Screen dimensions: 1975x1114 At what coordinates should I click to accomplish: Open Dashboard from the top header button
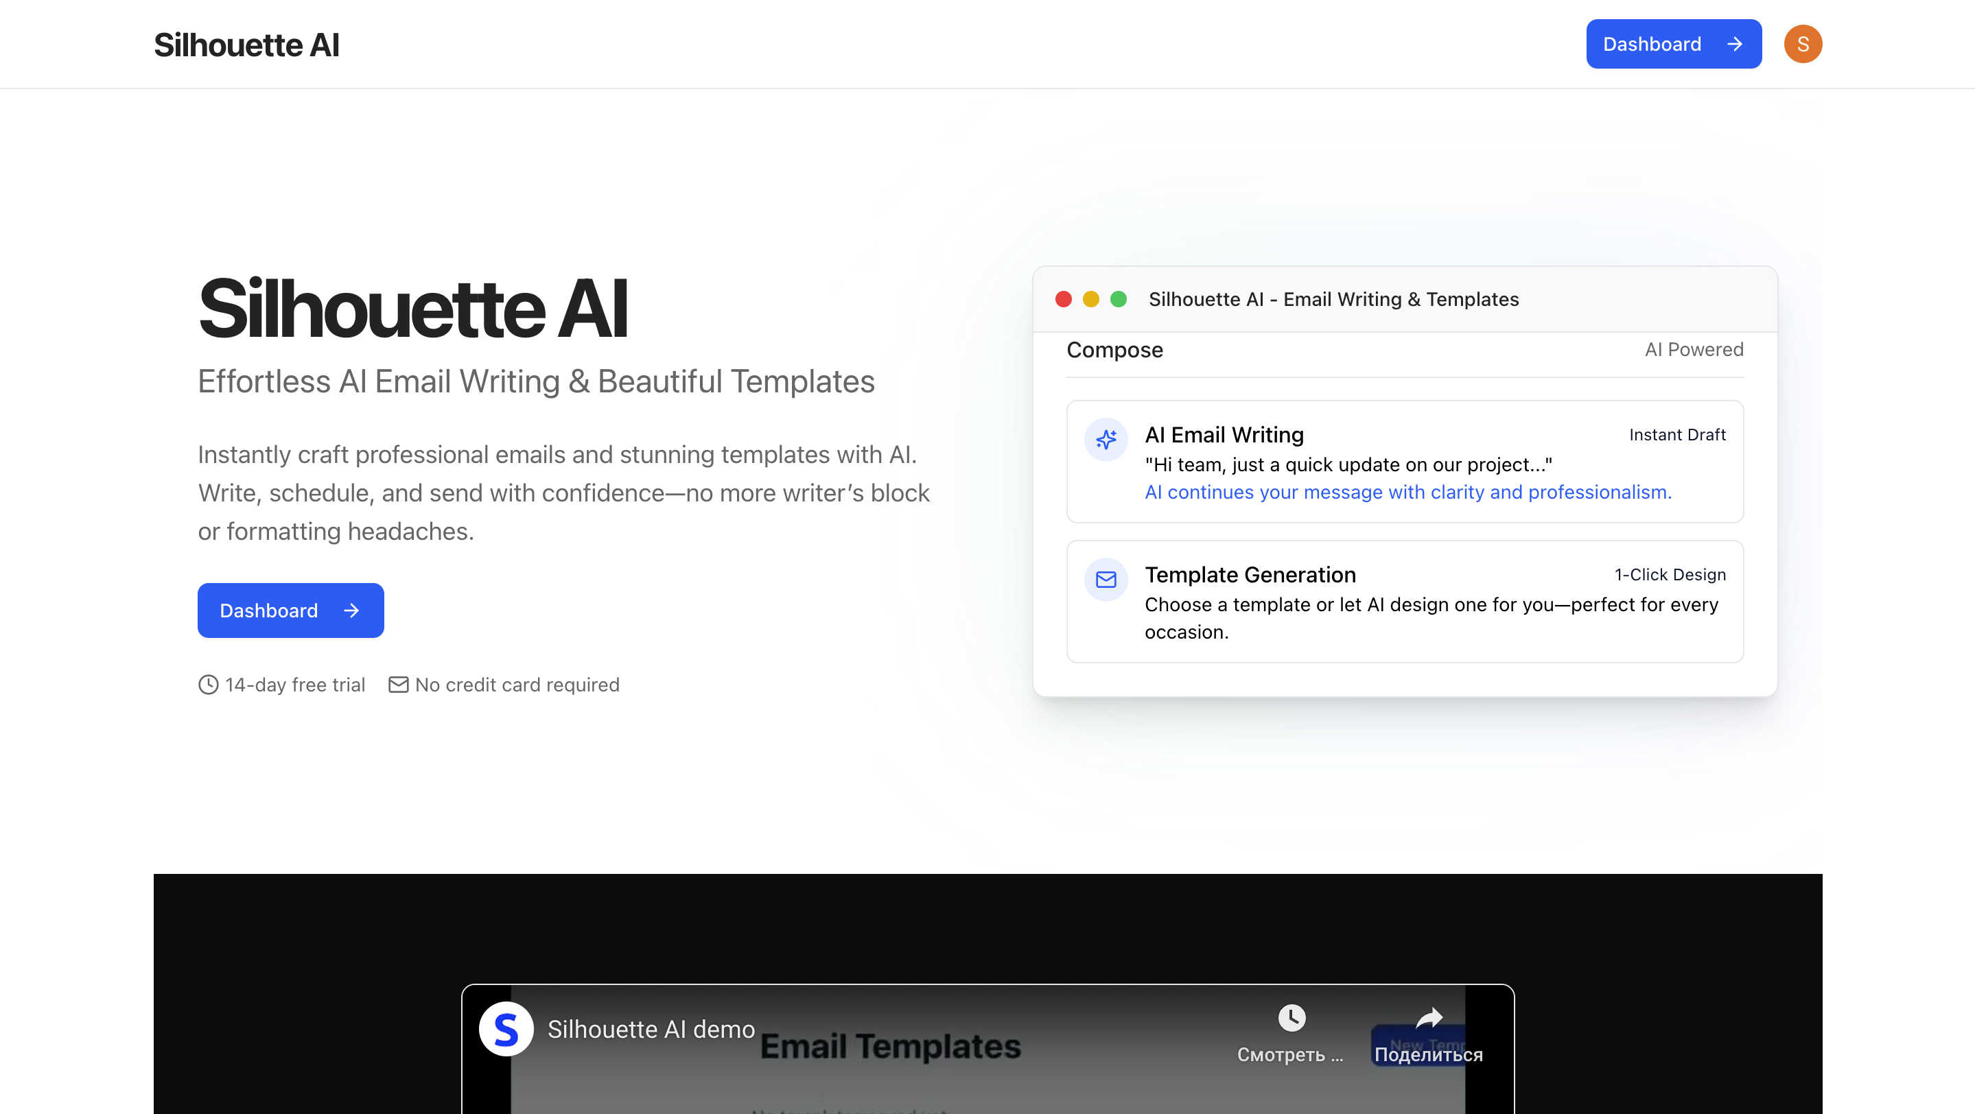[x=1673, y=44]
